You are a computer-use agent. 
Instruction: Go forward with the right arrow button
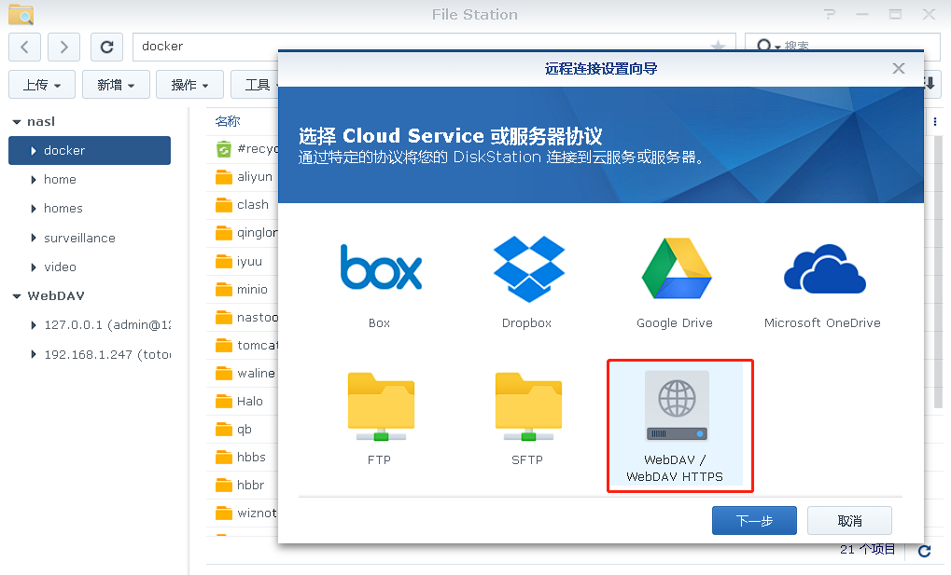[x=63, y=47]
